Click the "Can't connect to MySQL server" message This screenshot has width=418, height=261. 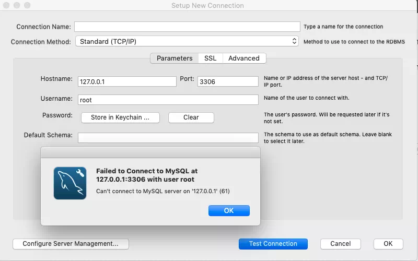click(163, 191)
